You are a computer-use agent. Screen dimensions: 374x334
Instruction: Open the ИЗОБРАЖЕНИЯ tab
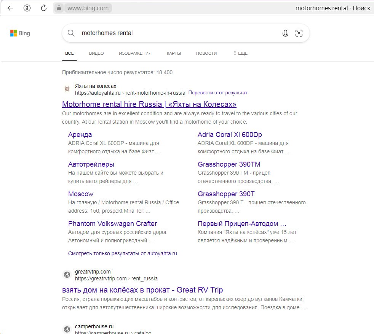coord(135,53)
